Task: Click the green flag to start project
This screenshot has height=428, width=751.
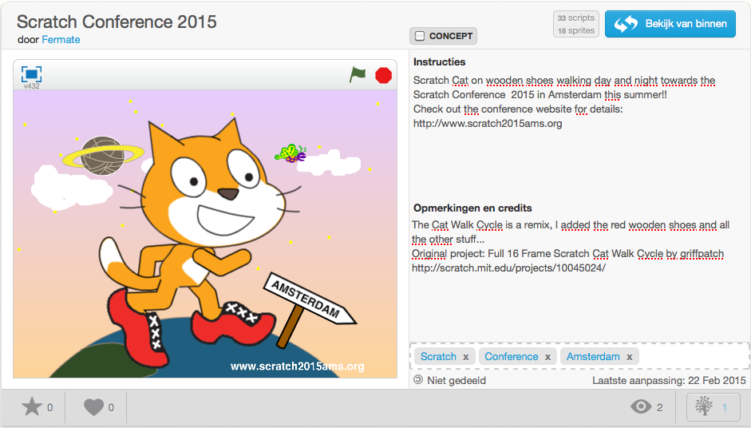Action: point(358,75)
